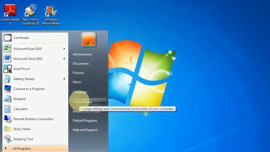270x152 pixels.
Task: Show All Programs list
Action: [x=35, y=148]
